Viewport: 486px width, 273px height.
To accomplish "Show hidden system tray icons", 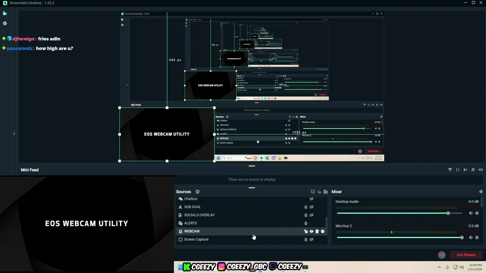I will point(440,267).
